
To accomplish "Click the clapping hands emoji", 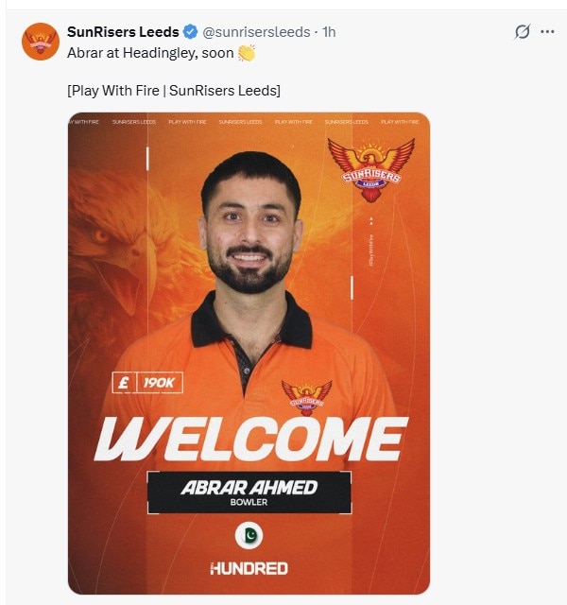I will [246, 53].
